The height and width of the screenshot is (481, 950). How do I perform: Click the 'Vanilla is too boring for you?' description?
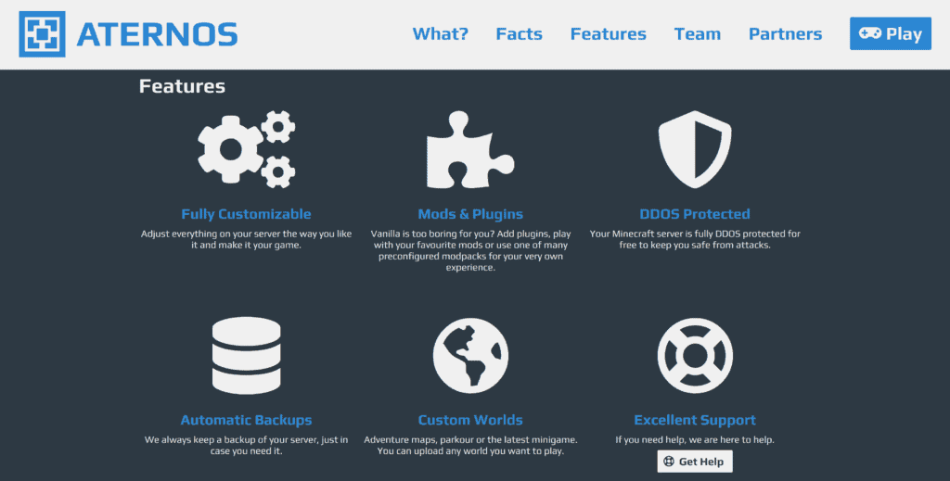point(470,250)
